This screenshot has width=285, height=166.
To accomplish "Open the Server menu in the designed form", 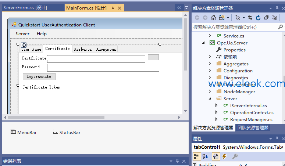I will (x=22, y=33).
